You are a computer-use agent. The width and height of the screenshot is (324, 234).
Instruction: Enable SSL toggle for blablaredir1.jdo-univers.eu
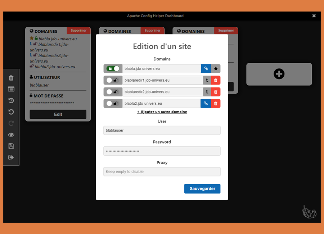(113, 80)
